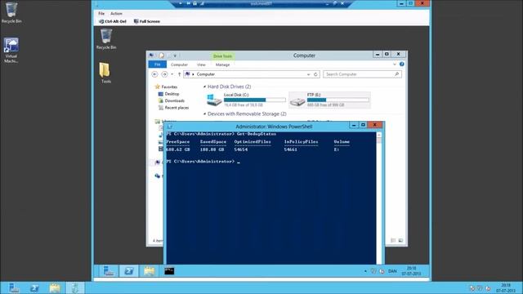This screenshot has height=294, width=523.
Task: Switch Explorer to details view button
Action: [x=393, y=240]
